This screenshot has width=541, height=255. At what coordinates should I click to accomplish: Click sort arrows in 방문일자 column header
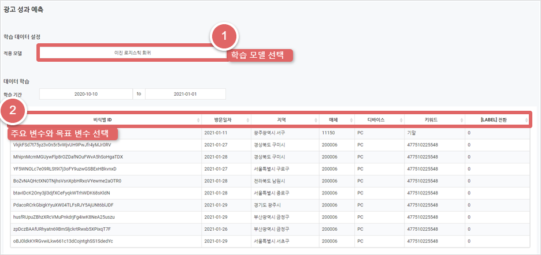click(x=248, y=120)
